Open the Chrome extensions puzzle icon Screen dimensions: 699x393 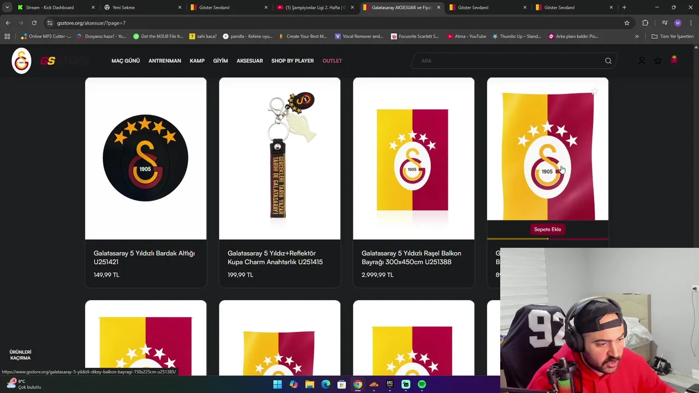[x=645, y=23]
